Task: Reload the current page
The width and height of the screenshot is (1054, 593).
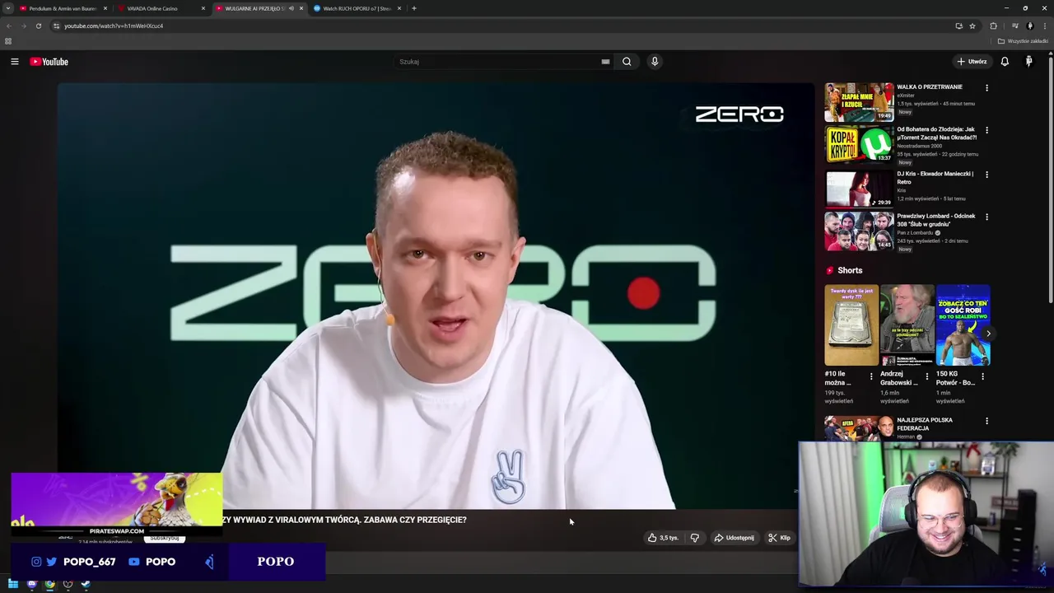Action: [x=39, y=26]
